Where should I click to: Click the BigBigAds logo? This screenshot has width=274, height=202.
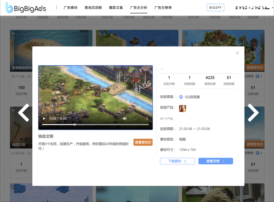[x=26, y=8]
